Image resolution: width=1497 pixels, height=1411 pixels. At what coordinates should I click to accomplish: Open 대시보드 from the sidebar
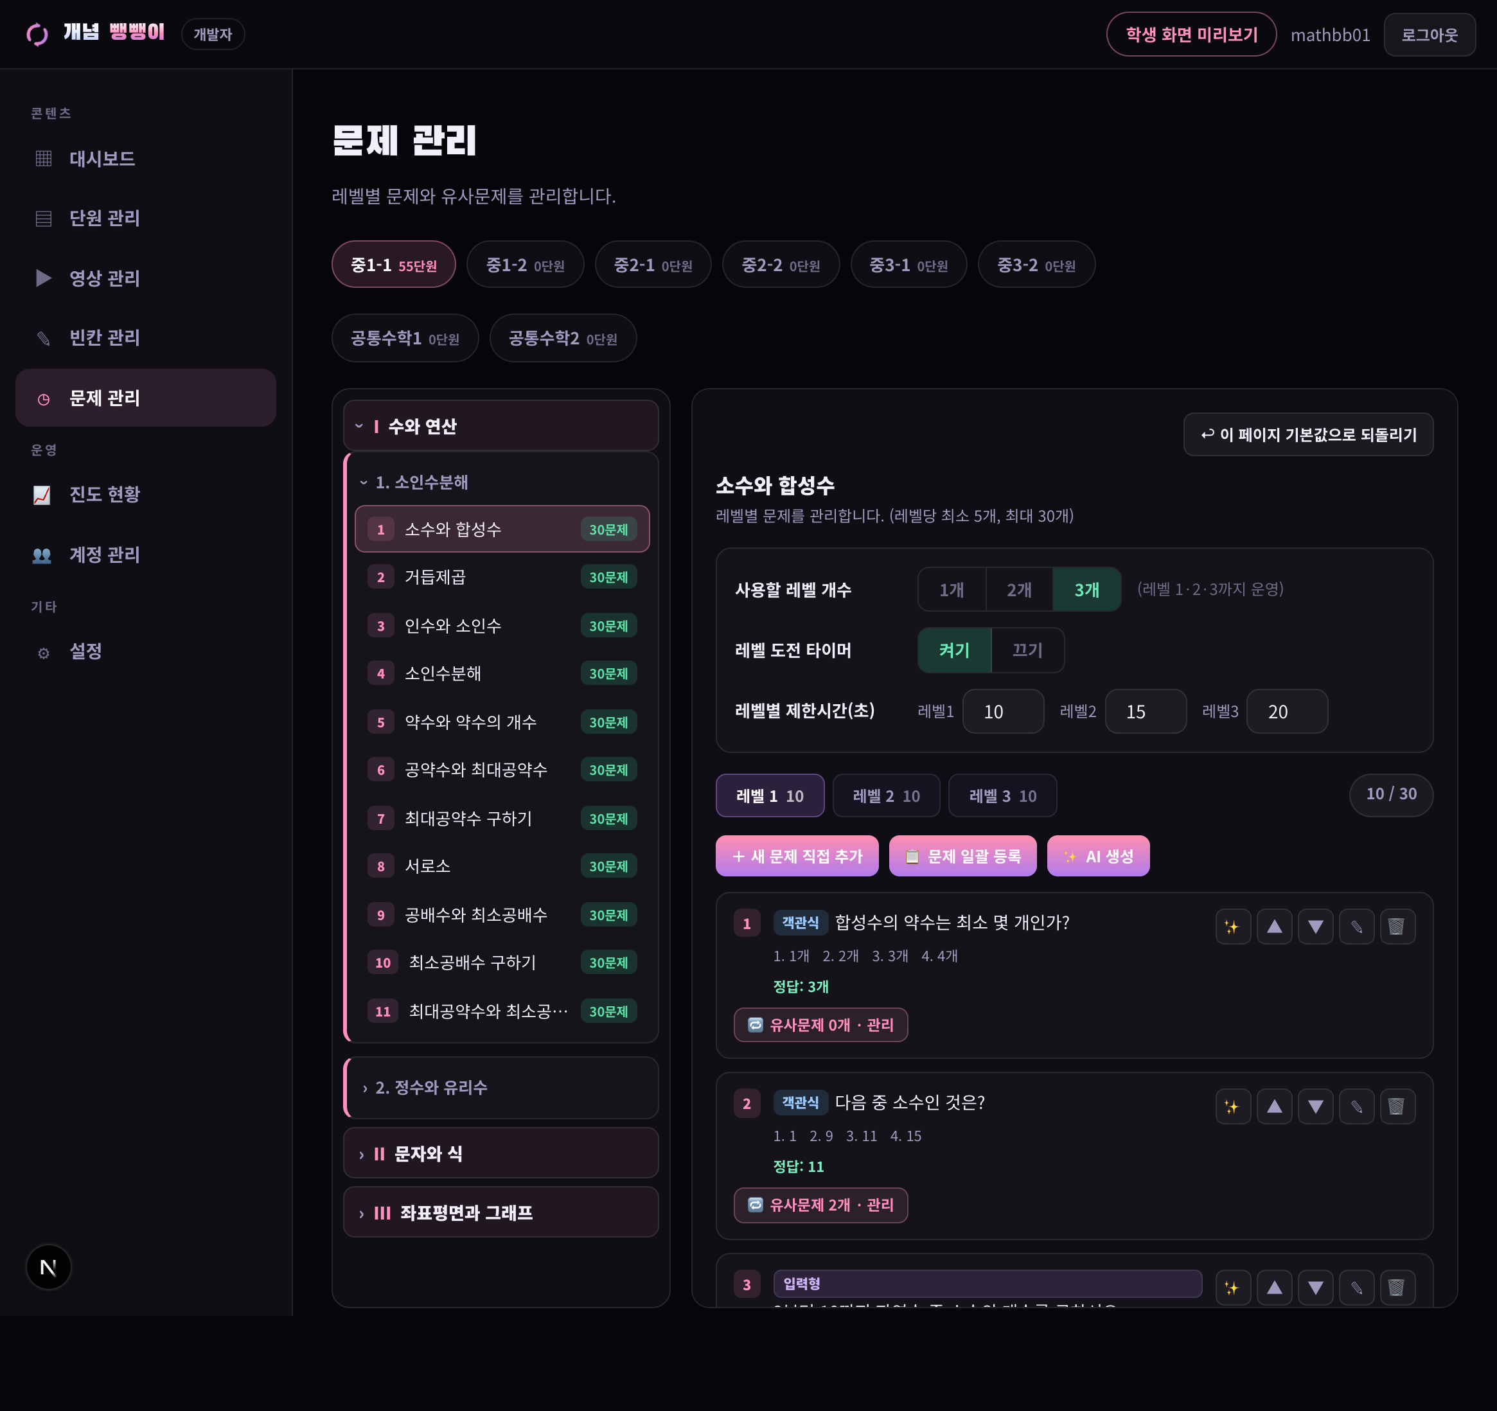(145, 158)
